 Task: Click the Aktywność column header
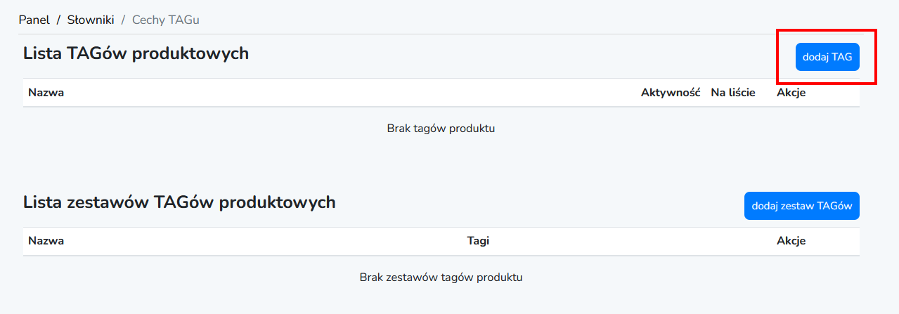670,92
